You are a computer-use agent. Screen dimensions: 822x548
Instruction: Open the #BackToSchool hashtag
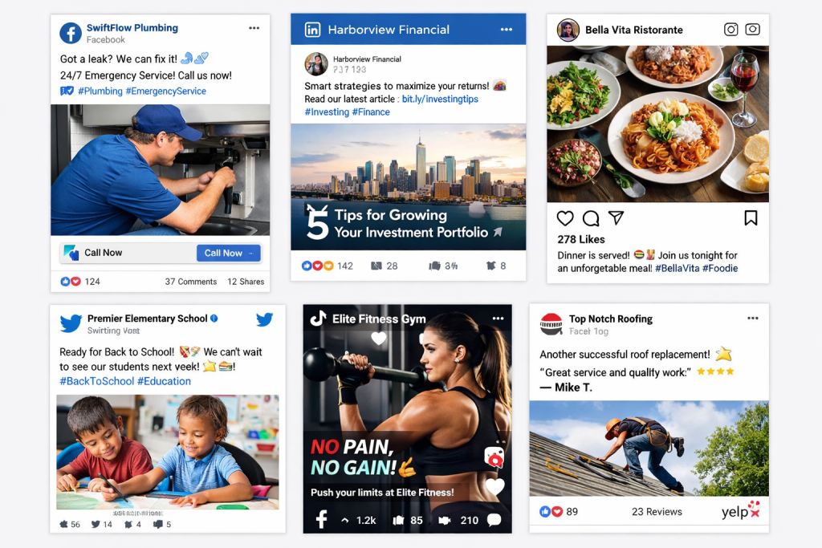pyautogui.click(x=97, y=381)
